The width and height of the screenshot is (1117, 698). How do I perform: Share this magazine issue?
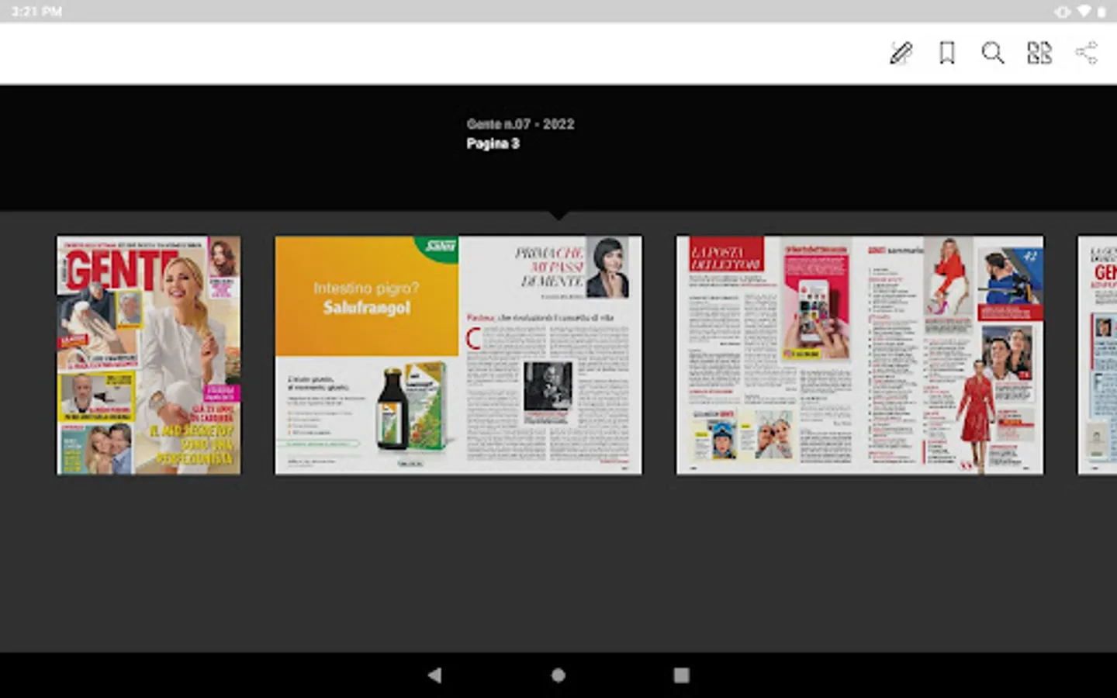1086,53
